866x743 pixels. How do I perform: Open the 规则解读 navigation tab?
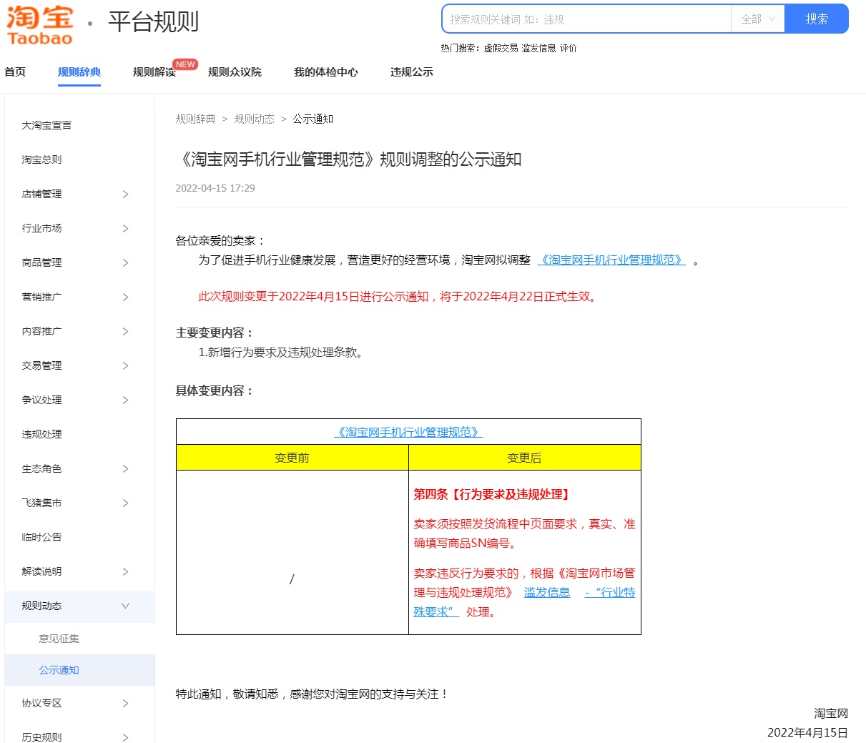pyautogui.click(x=154, y=72)
